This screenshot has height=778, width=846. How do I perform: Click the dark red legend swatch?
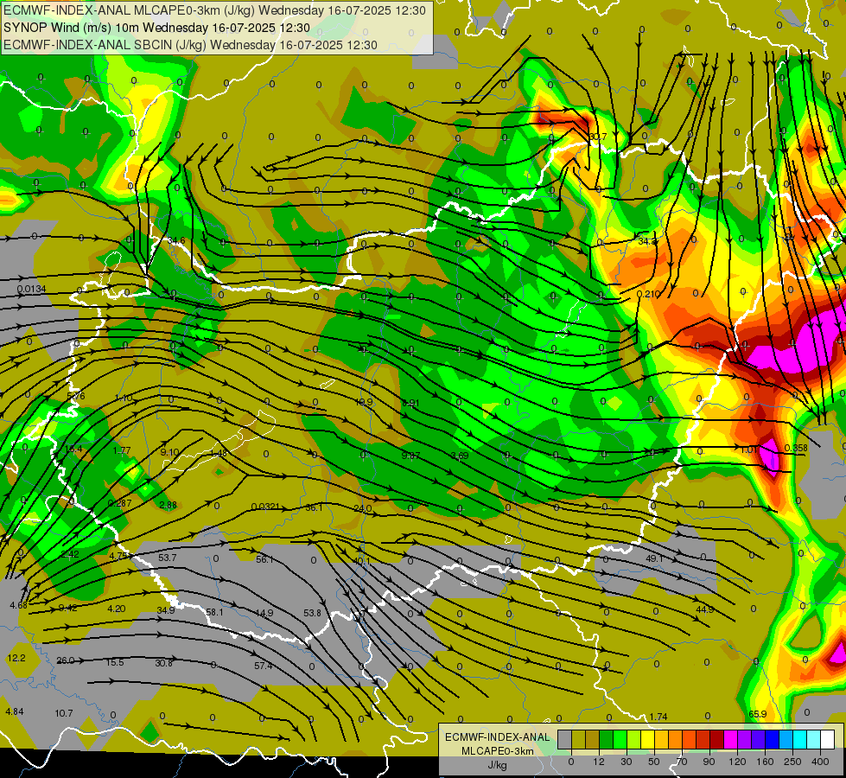point(717,740)
